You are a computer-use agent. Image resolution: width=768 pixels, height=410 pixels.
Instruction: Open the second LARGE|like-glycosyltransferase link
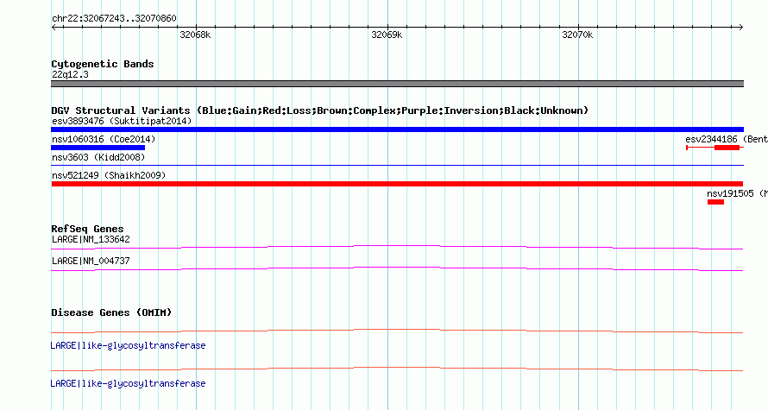[128, 383]
